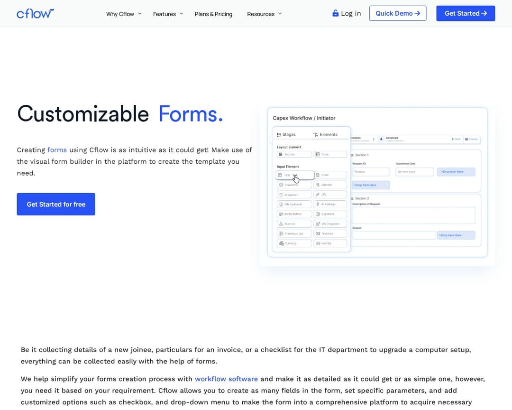This screenshot has width=512, height=410.
Task: Click the Reason input field
Action: 394,235
